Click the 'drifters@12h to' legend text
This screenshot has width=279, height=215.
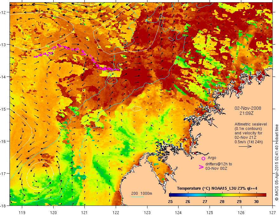point(219,164)
